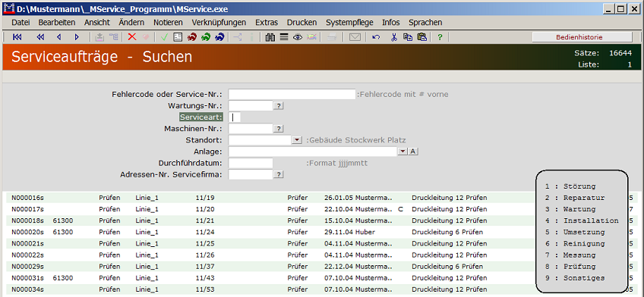Go to previous record arrow
The image size is (644, 297).
coord(58,37)
